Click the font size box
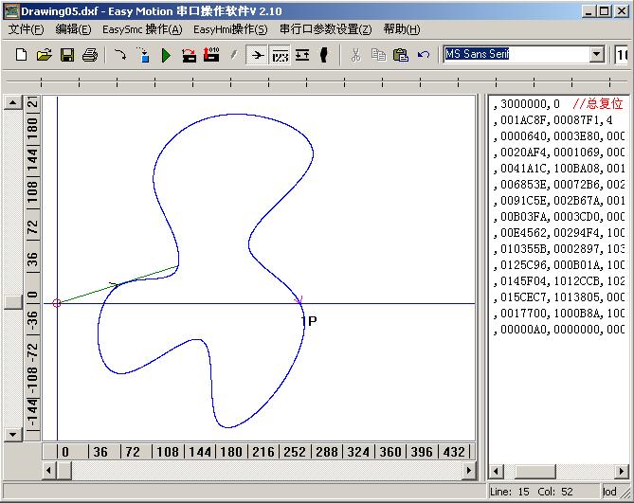The width and height of the screenshot is (634, 503). tap(622, 54)
